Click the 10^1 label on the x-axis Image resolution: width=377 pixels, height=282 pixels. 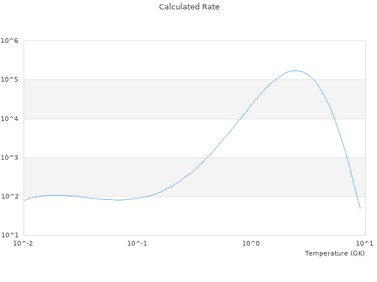[365, 243]
